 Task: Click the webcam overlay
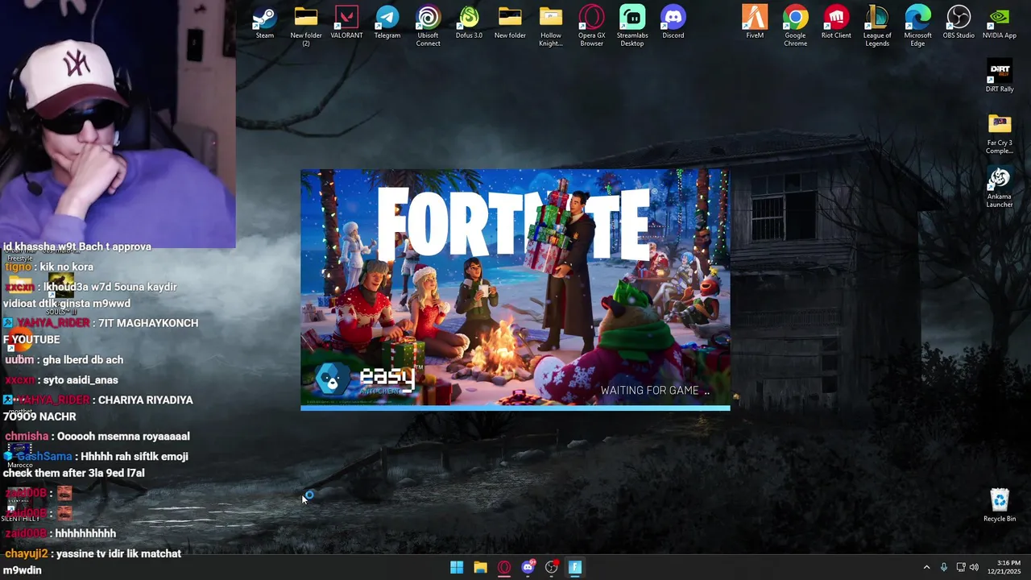(x=118, y=124)
